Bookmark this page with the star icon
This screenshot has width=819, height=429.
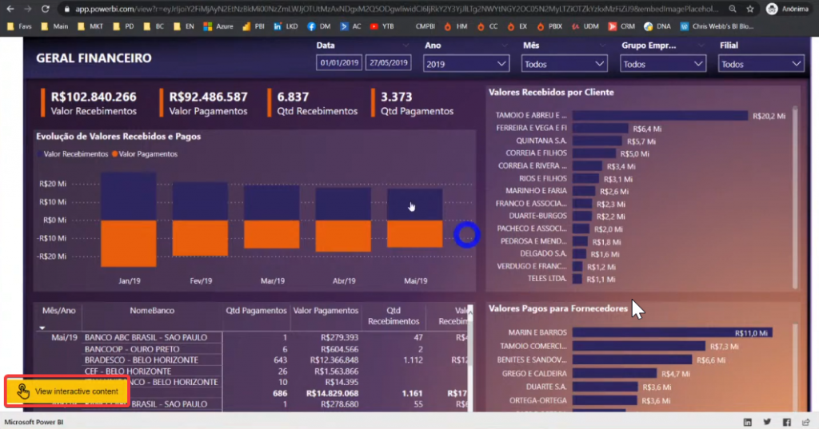[x=749, y=9]
